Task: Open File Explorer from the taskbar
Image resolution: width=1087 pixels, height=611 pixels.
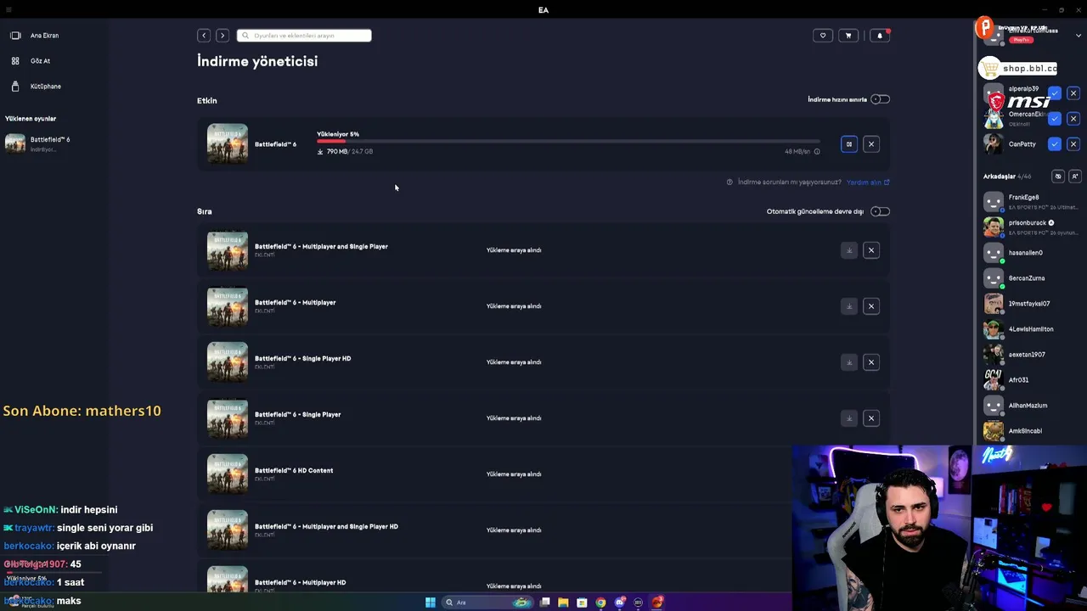Action: point(563,603)
